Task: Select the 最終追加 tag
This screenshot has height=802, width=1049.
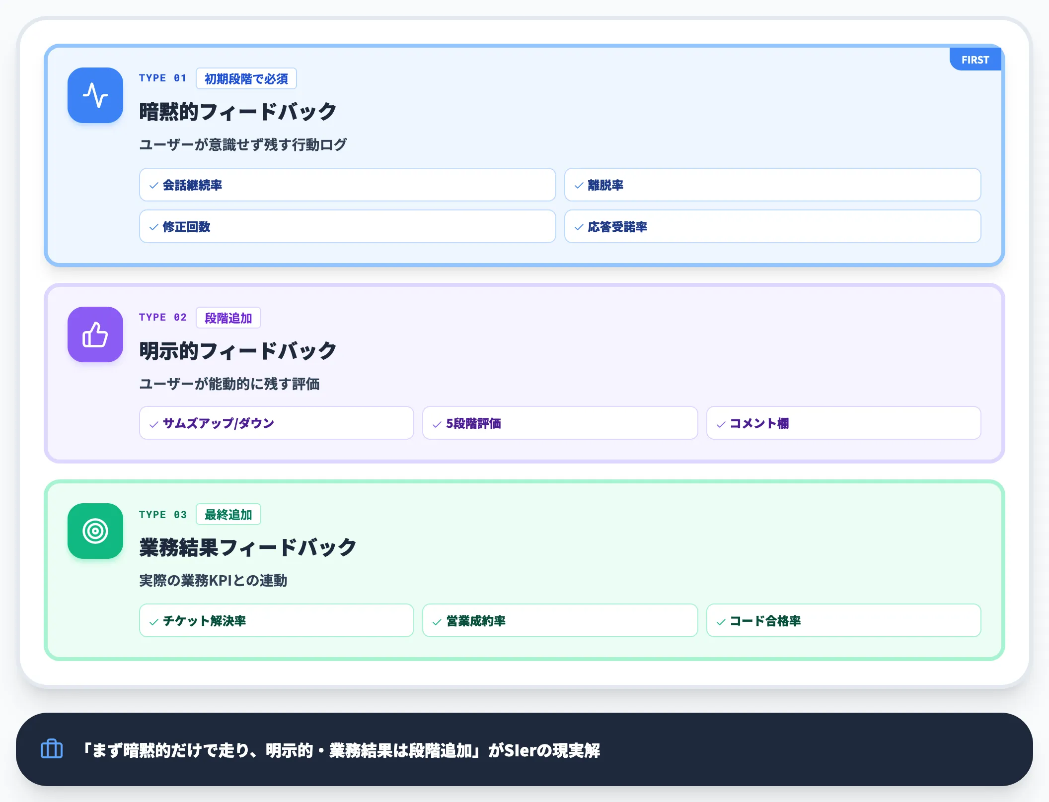Action: [x=228, y=514]
